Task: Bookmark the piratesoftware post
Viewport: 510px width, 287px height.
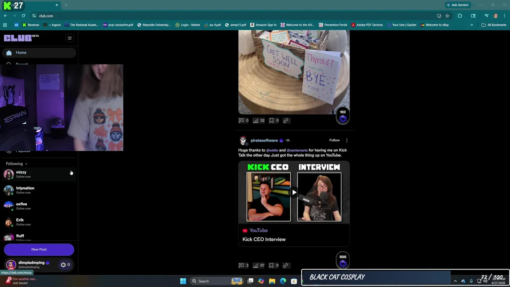Action: [274, 265]
